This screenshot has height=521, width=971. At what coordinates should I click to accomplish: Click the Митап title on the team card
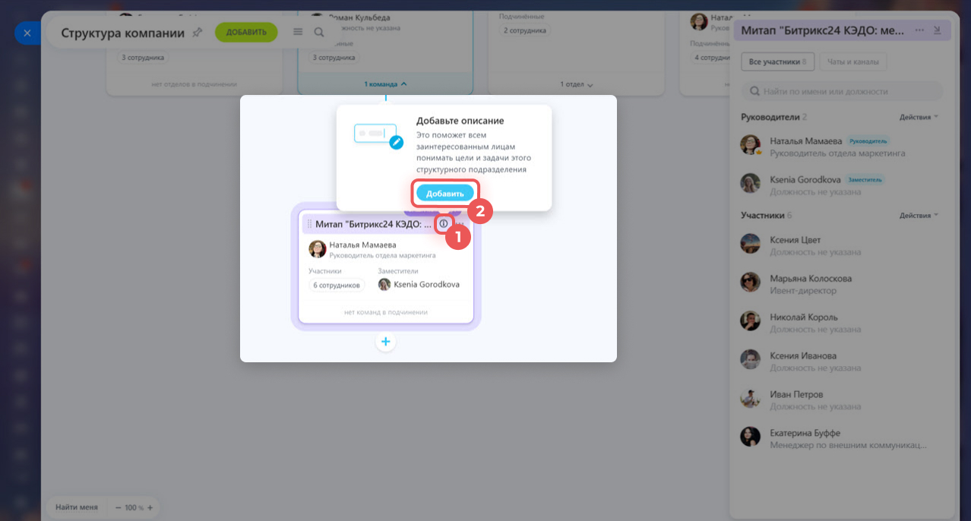coord(373,224)
